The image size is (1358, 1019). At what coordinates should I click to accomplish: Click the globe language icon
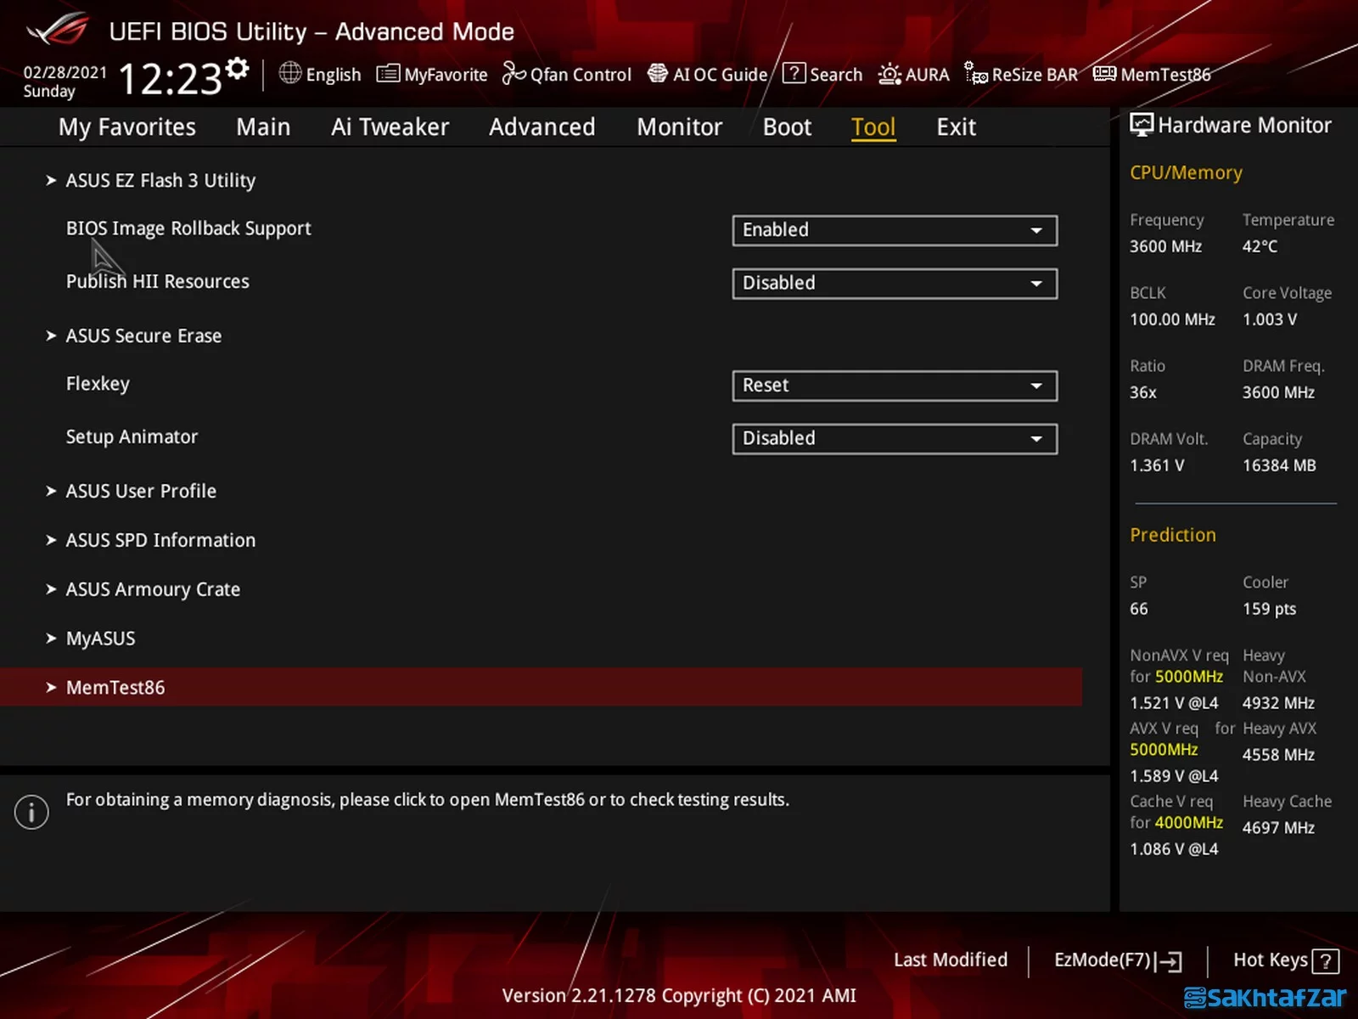coord(290,73)
